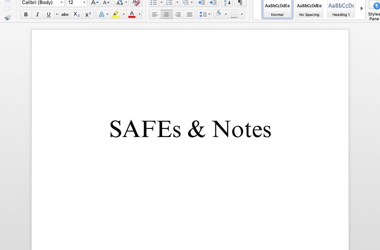Decrease paragraph indent

pyautogui.click(x=202, y=3)
